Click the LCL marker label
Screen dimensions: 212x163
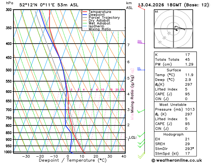[x=132, y=138]
